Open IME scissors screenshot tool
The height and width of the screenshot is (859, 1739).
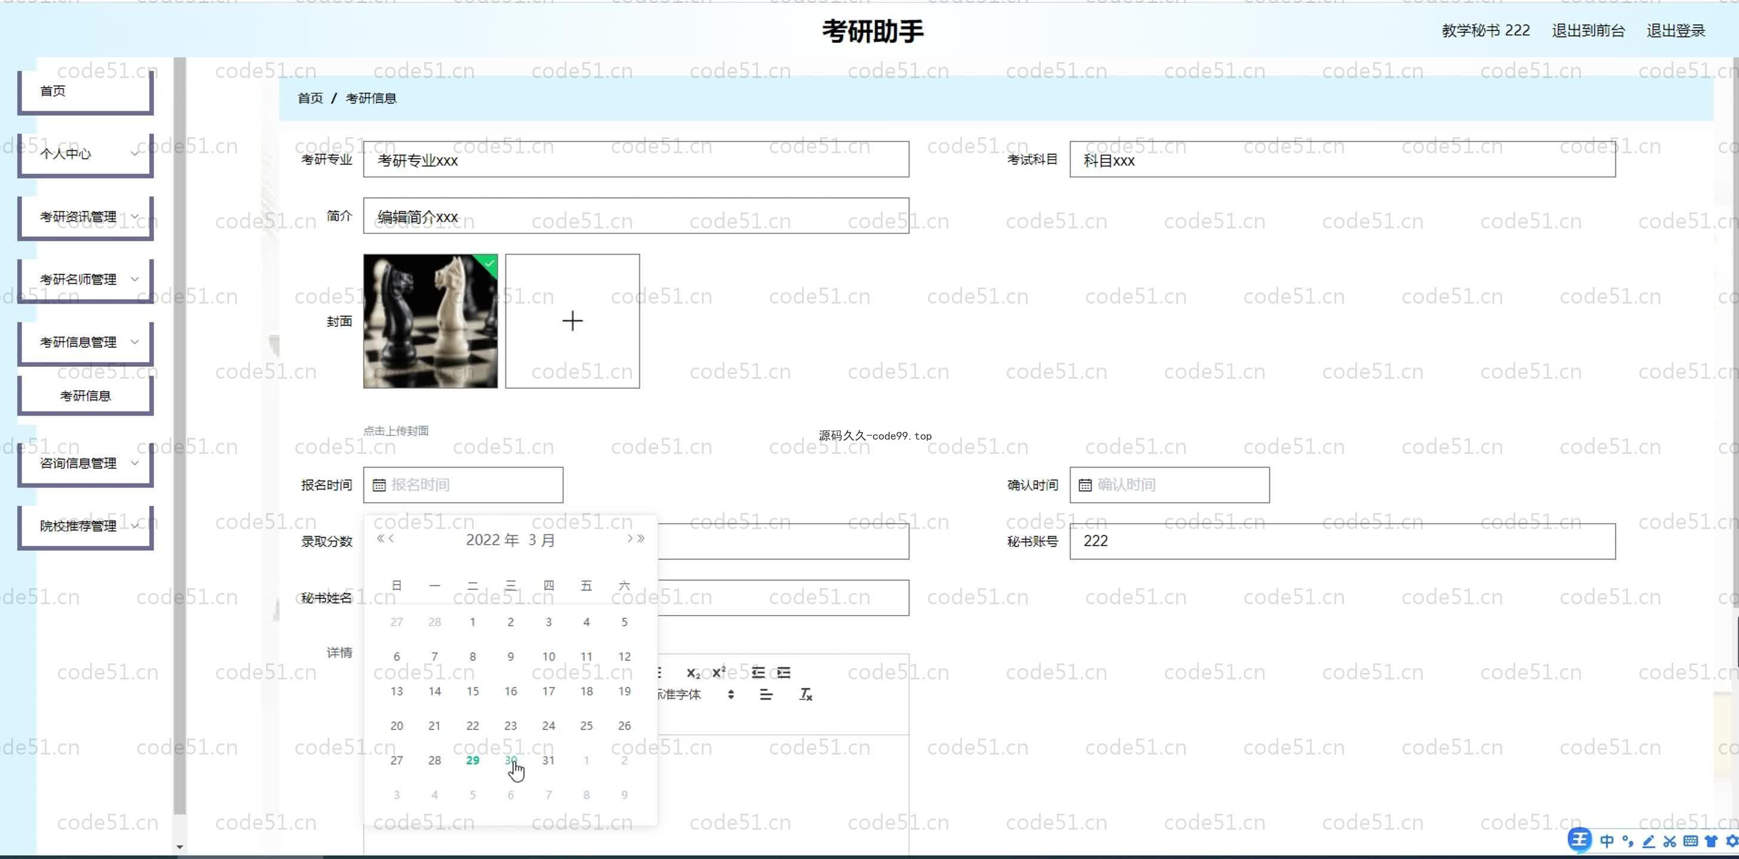pos(1669,841)
